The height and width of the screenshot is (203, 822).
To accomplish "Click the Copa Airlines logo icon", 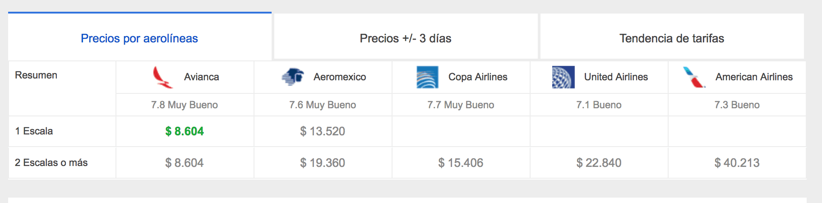I will click(x=427, y=77).
